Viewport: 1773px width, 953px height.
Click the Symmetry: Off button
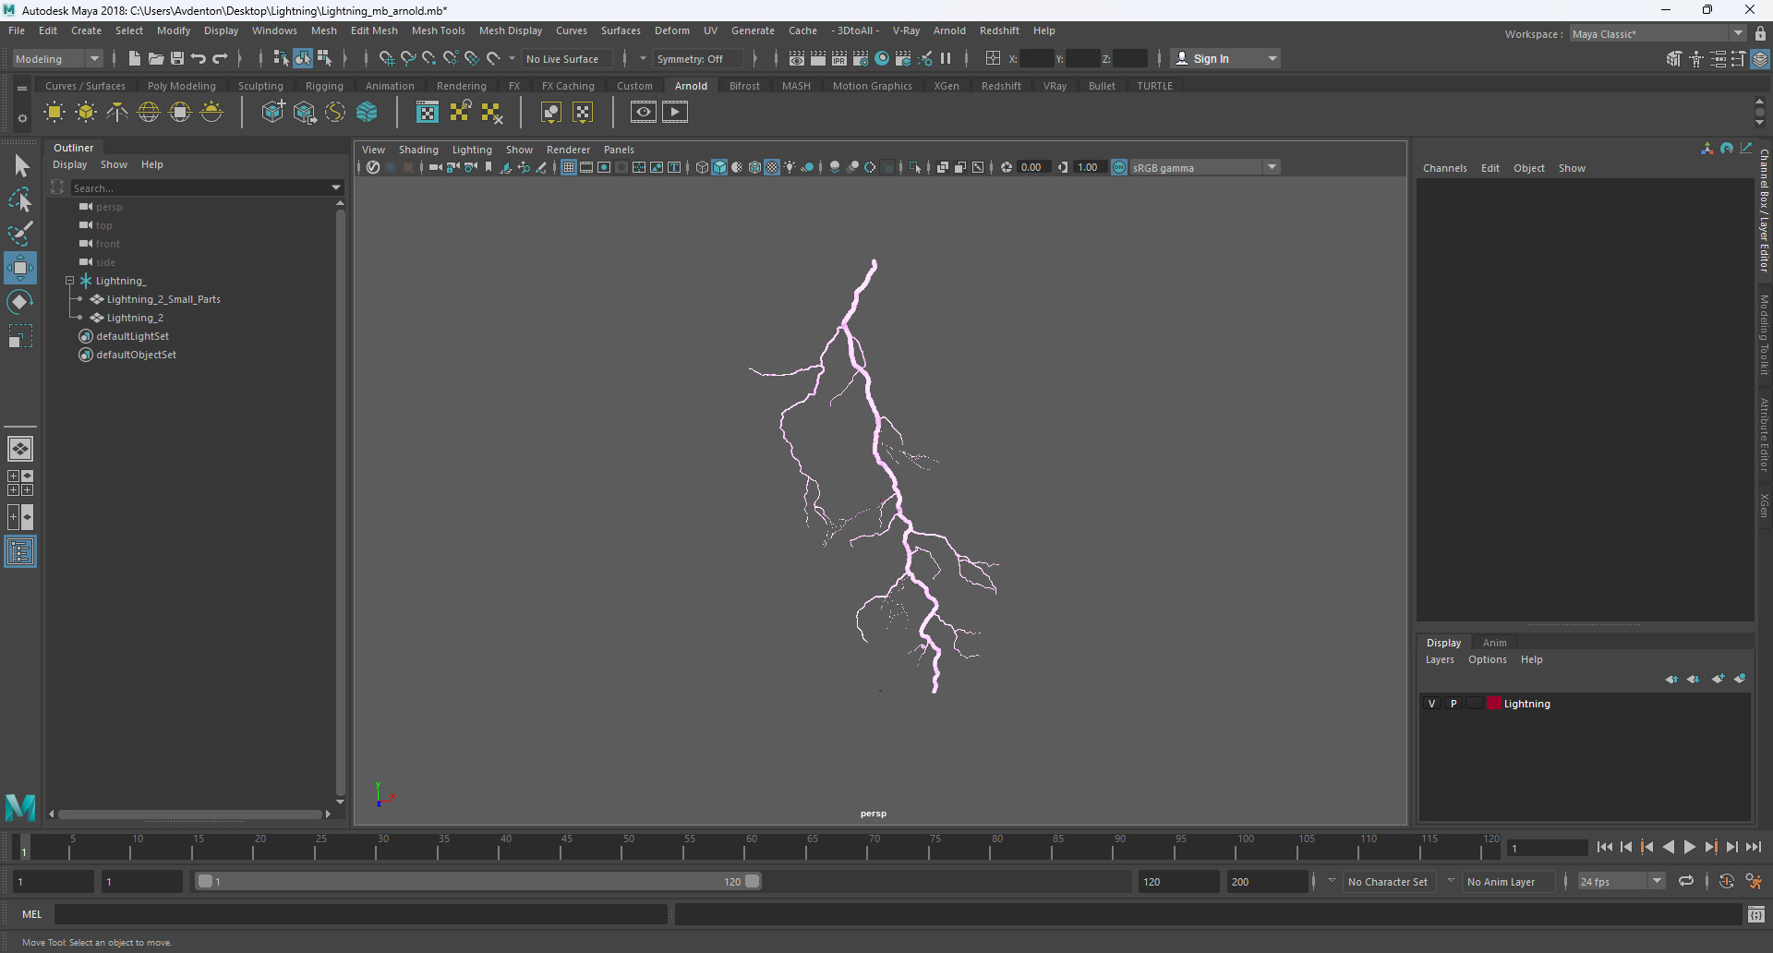(697, 58)
